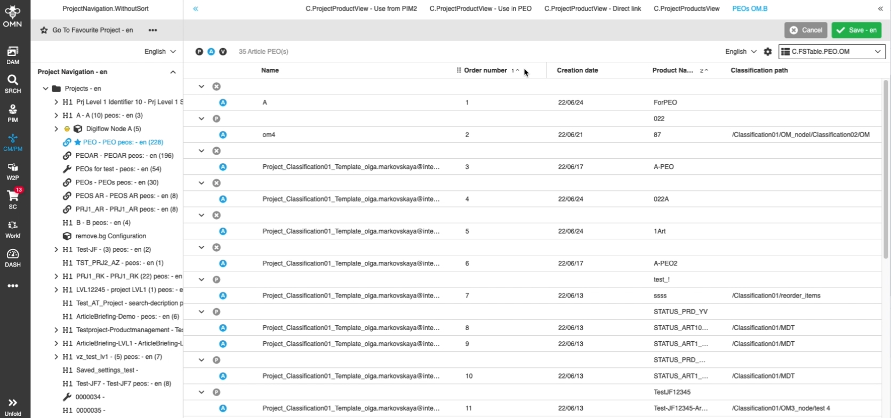Open the W2P module

click(x=13, y=171)
